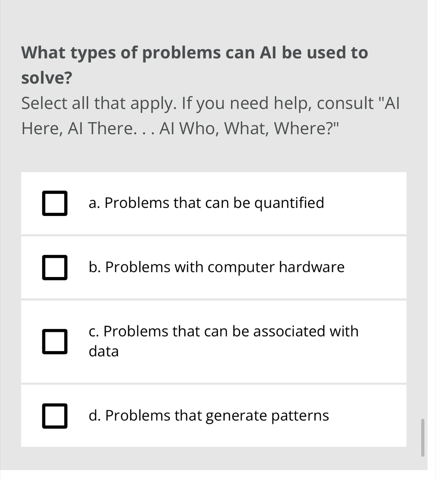Screen dimensions: 436x480
Task: Choose the "b. Problems with computer hardware" label
Action: [216, 267]
